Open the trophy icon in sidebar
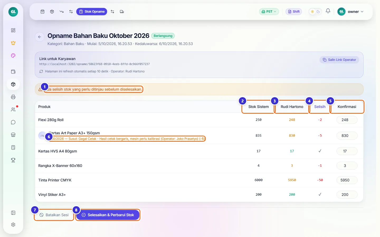Image resolution: width=380 pixels, height=237 pixels. [x=13, y=160]
